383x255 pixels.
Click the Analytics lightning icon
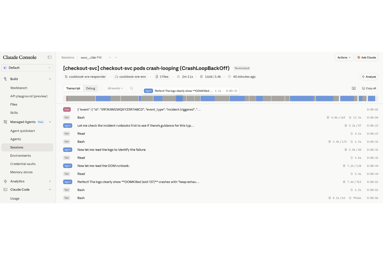tap(5, 181)
